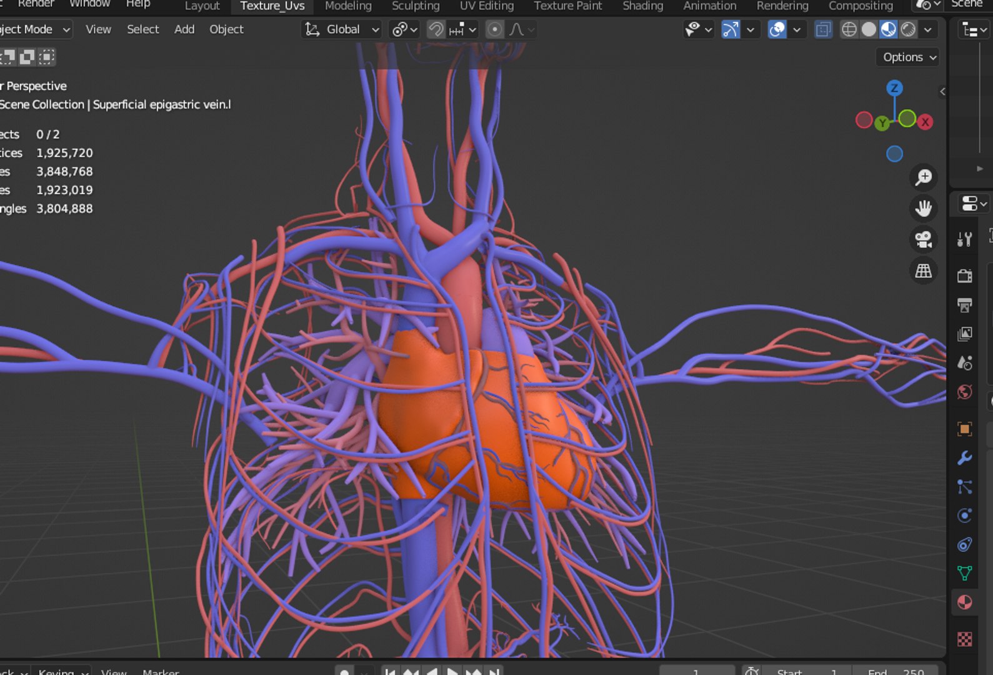Click the End frame field 250
The image size is (993, 675).
pos(896,672)
